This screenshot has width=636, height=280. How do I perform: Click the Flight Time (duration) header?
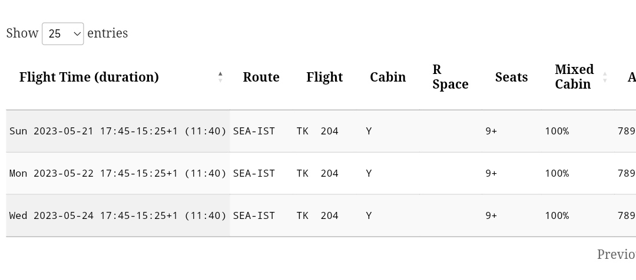[x=89, y=77]
